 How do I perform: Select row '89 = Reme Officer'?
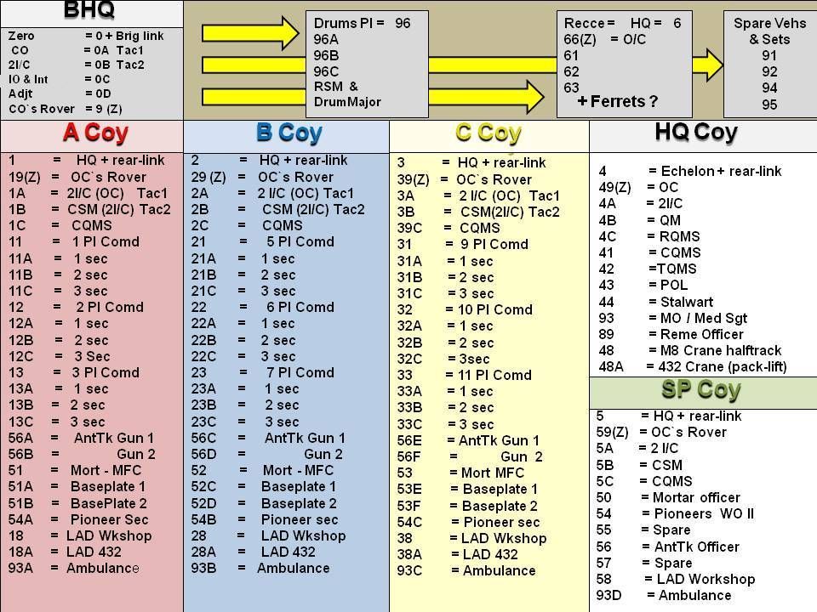pyautogui.click(x=671, y=334)
